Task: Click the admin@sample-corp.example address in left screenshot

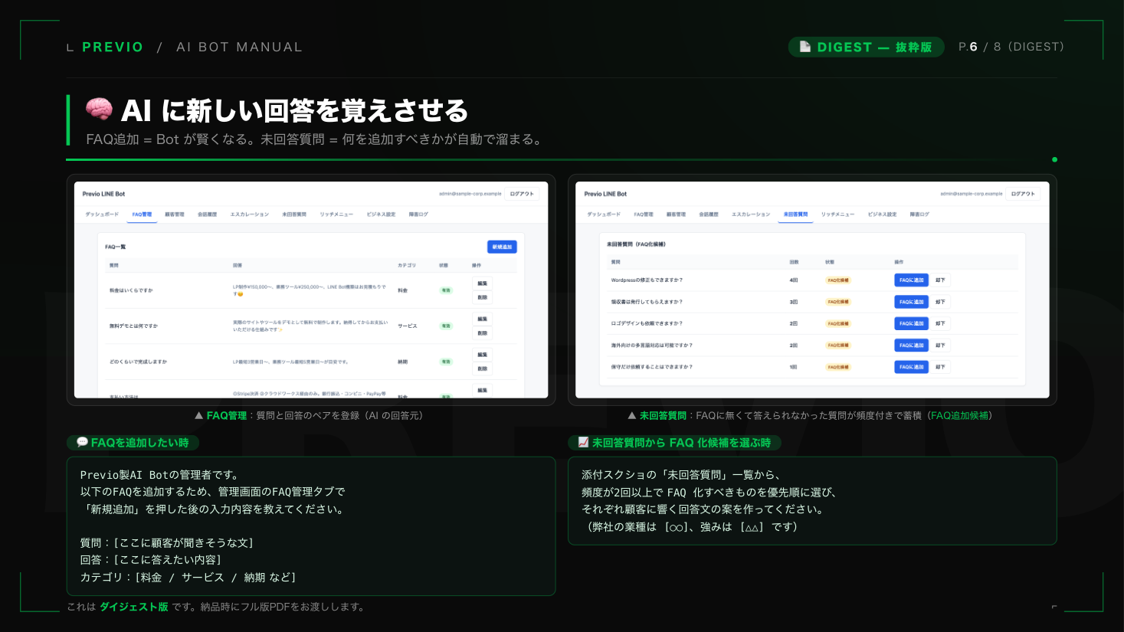Action: point(470,194)
